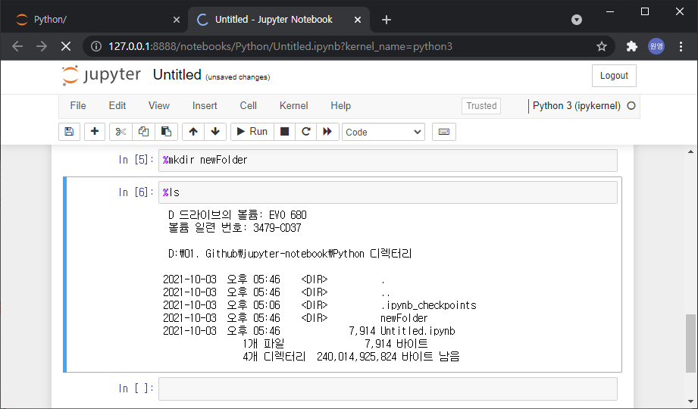Open the Chrome profile avatar

click(656, 46)
